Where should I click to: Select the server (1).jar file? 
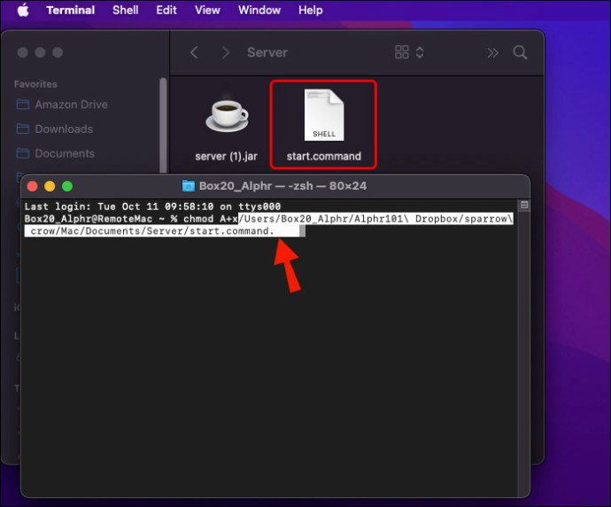[x=227, y=126]
